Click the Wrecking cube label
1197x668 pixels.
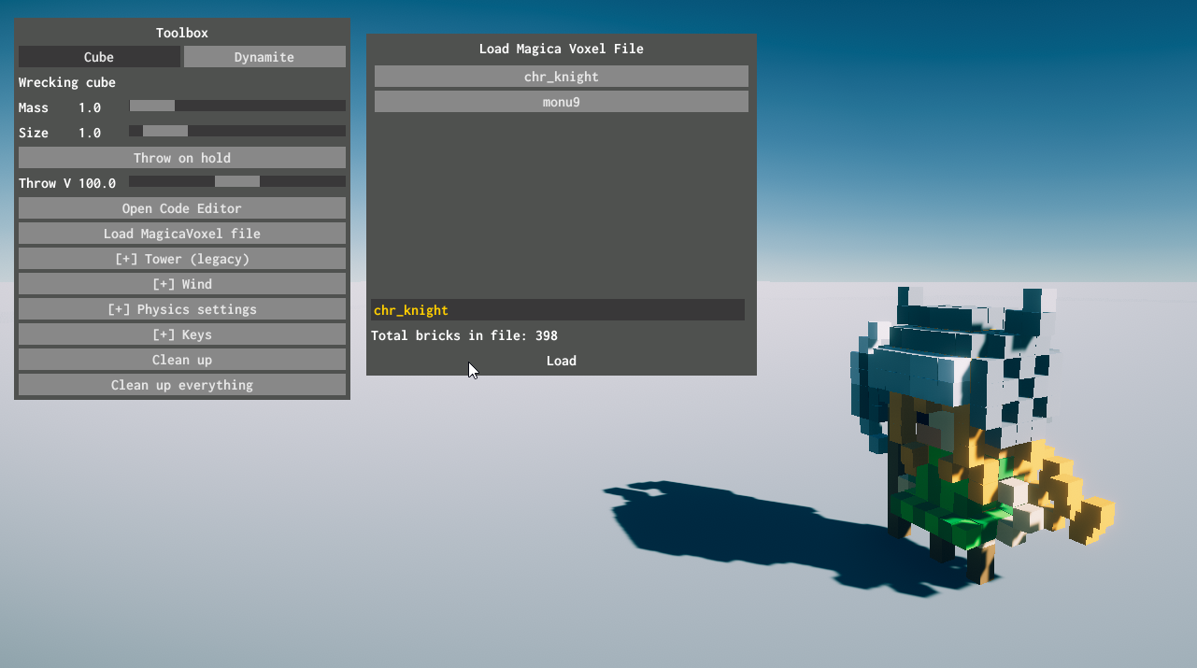pos(67,82)
